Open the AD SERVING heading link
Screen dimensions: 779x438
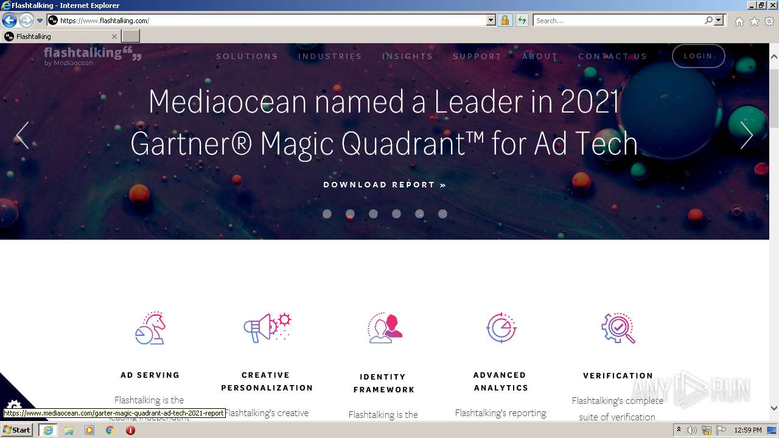click(150, 375)
